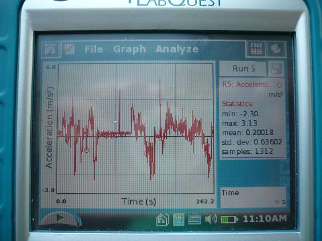Open the Notes tab icon
Image resolution: width=322 pixels, height=241 pixels.
point(276,49)
